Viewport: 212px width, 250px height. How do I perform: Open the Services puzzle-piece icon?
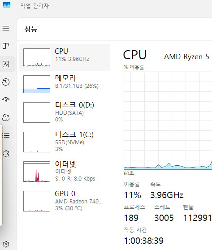point(6,154)
